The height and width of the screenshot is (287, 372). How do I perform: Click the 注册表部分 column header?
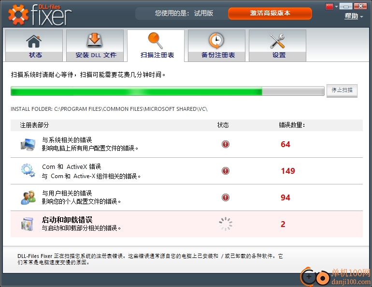coord(34,125)
